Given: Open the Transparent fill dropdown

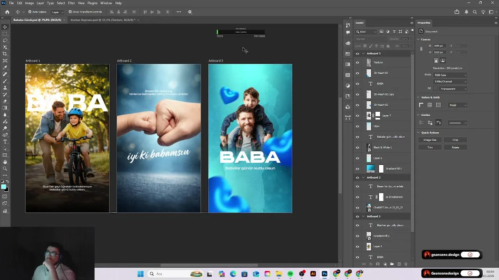Looking at the screenshot, I should click(x=453, y=89).
